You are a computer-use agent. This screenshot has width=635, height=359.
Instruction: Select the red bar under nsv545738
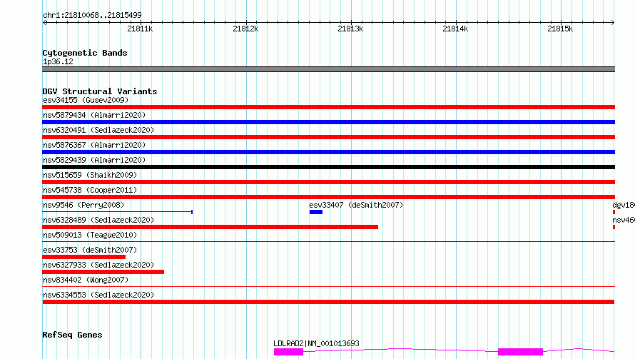click(328, 197)
